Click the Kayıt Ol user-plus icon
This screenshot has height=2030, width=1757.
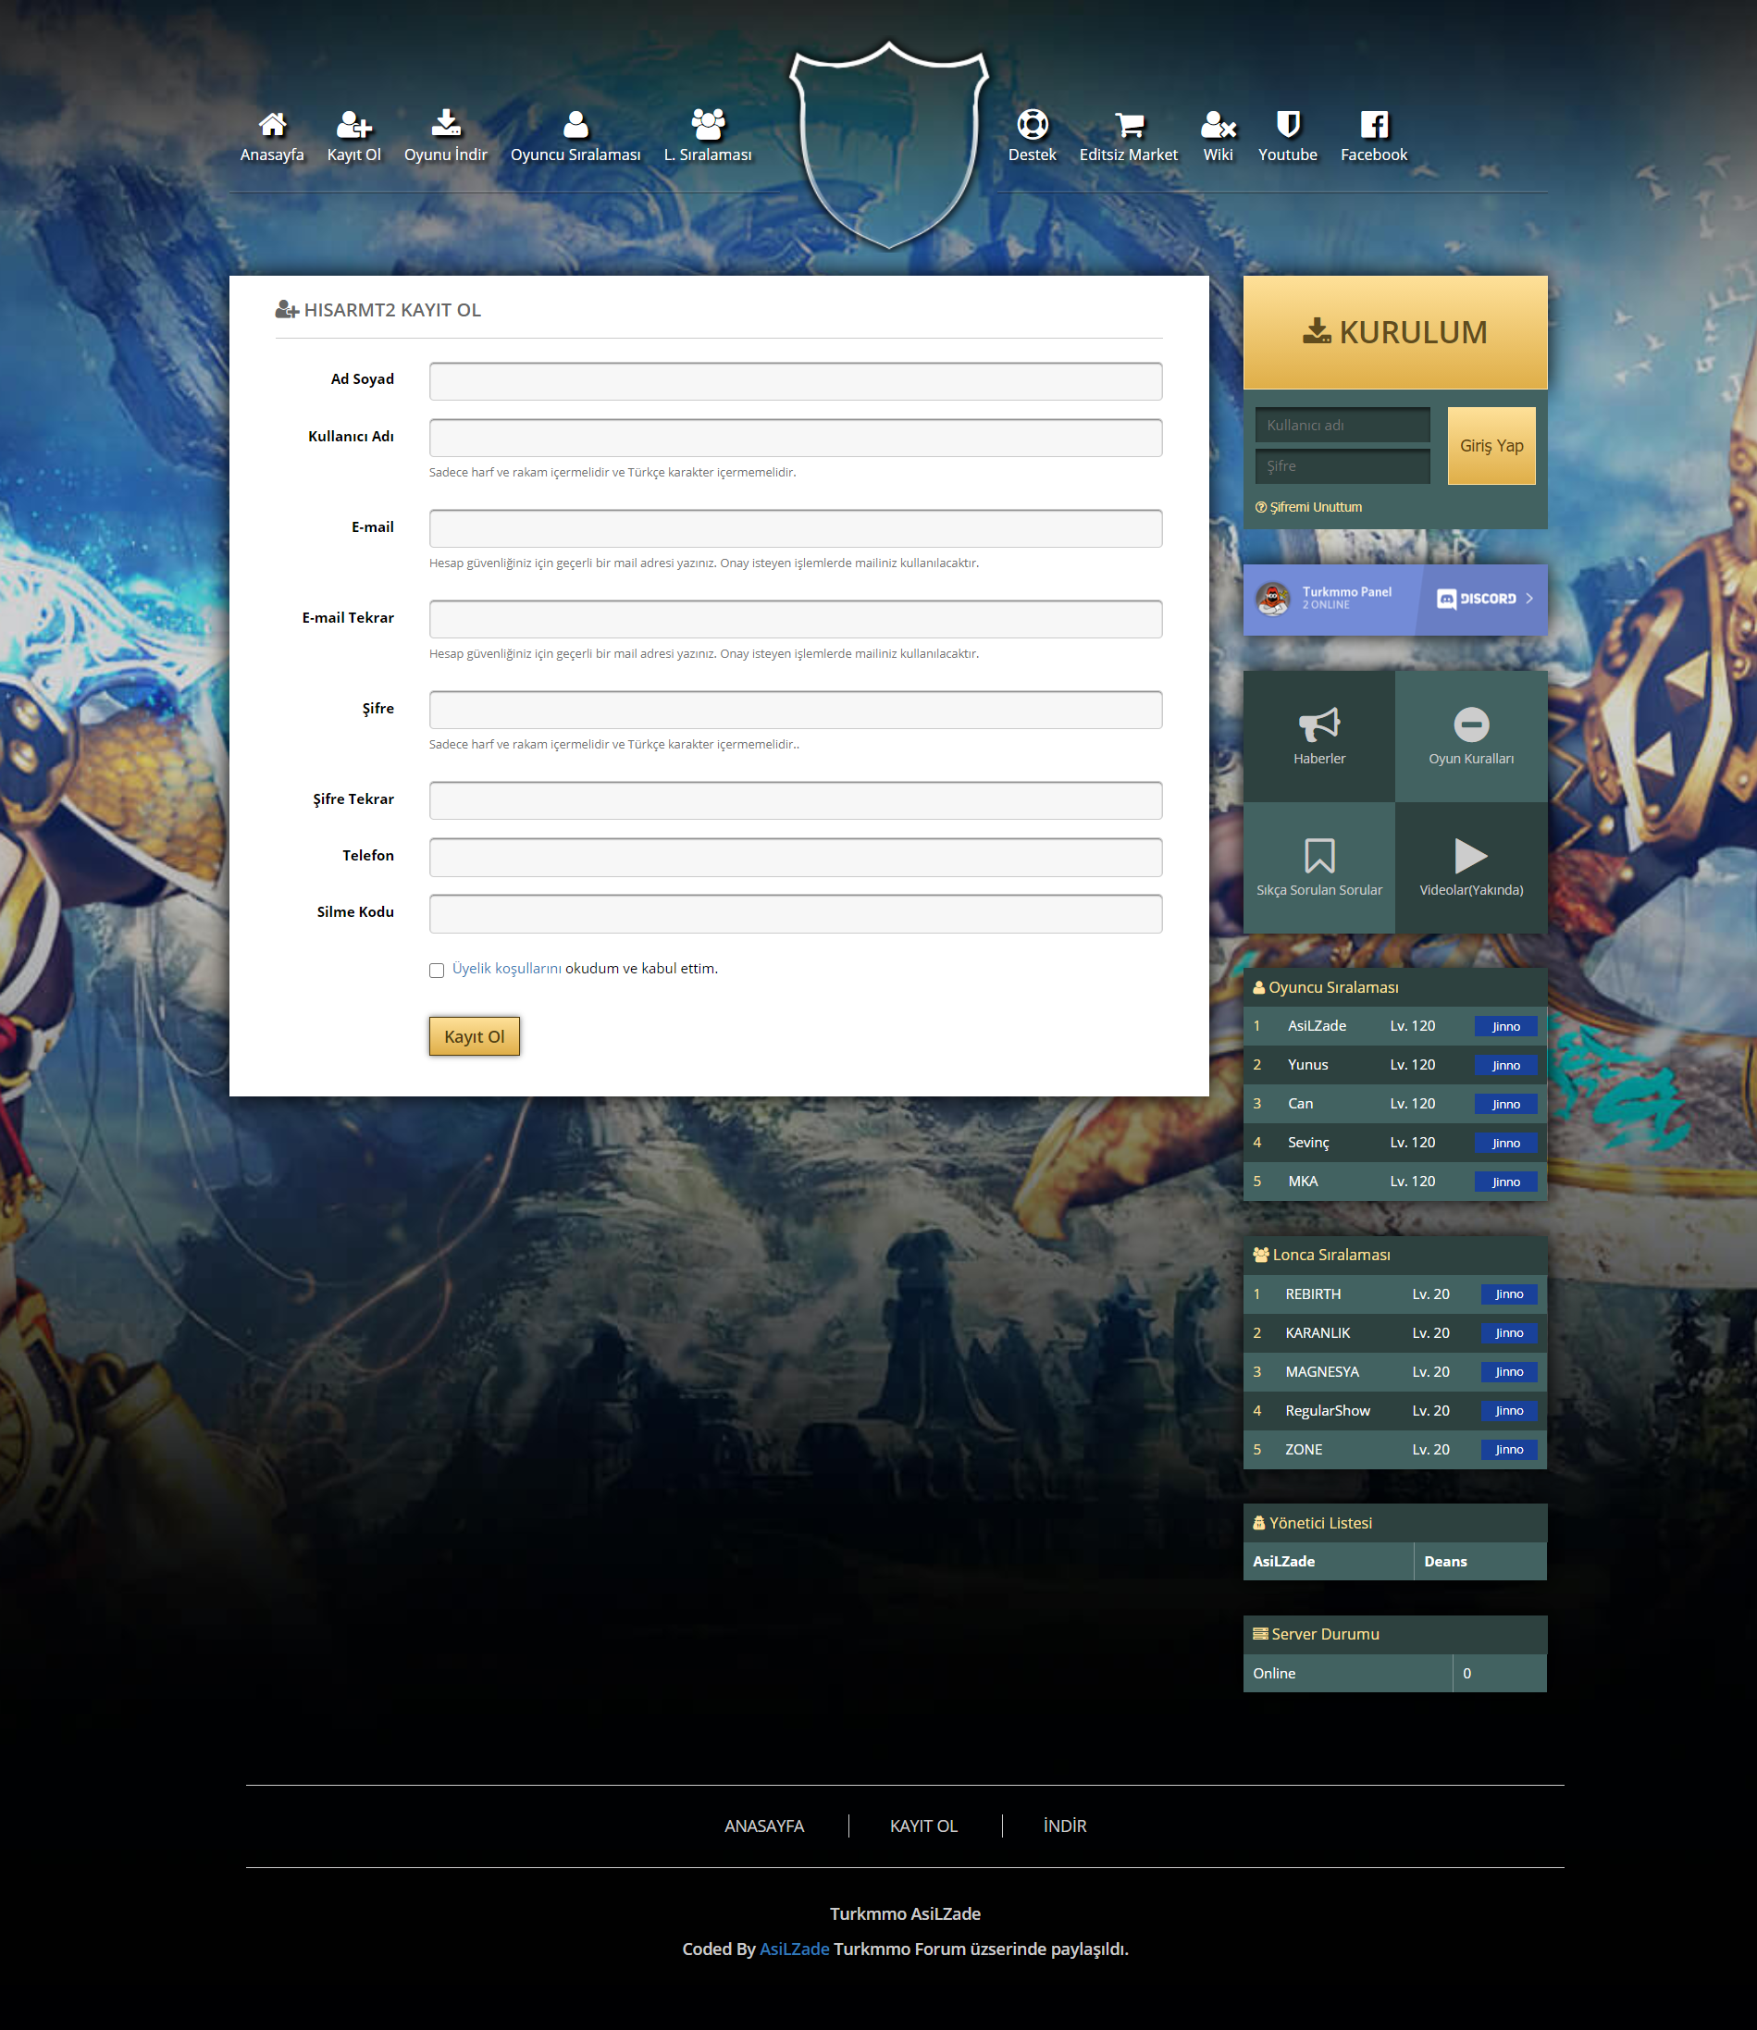point(354,125)
